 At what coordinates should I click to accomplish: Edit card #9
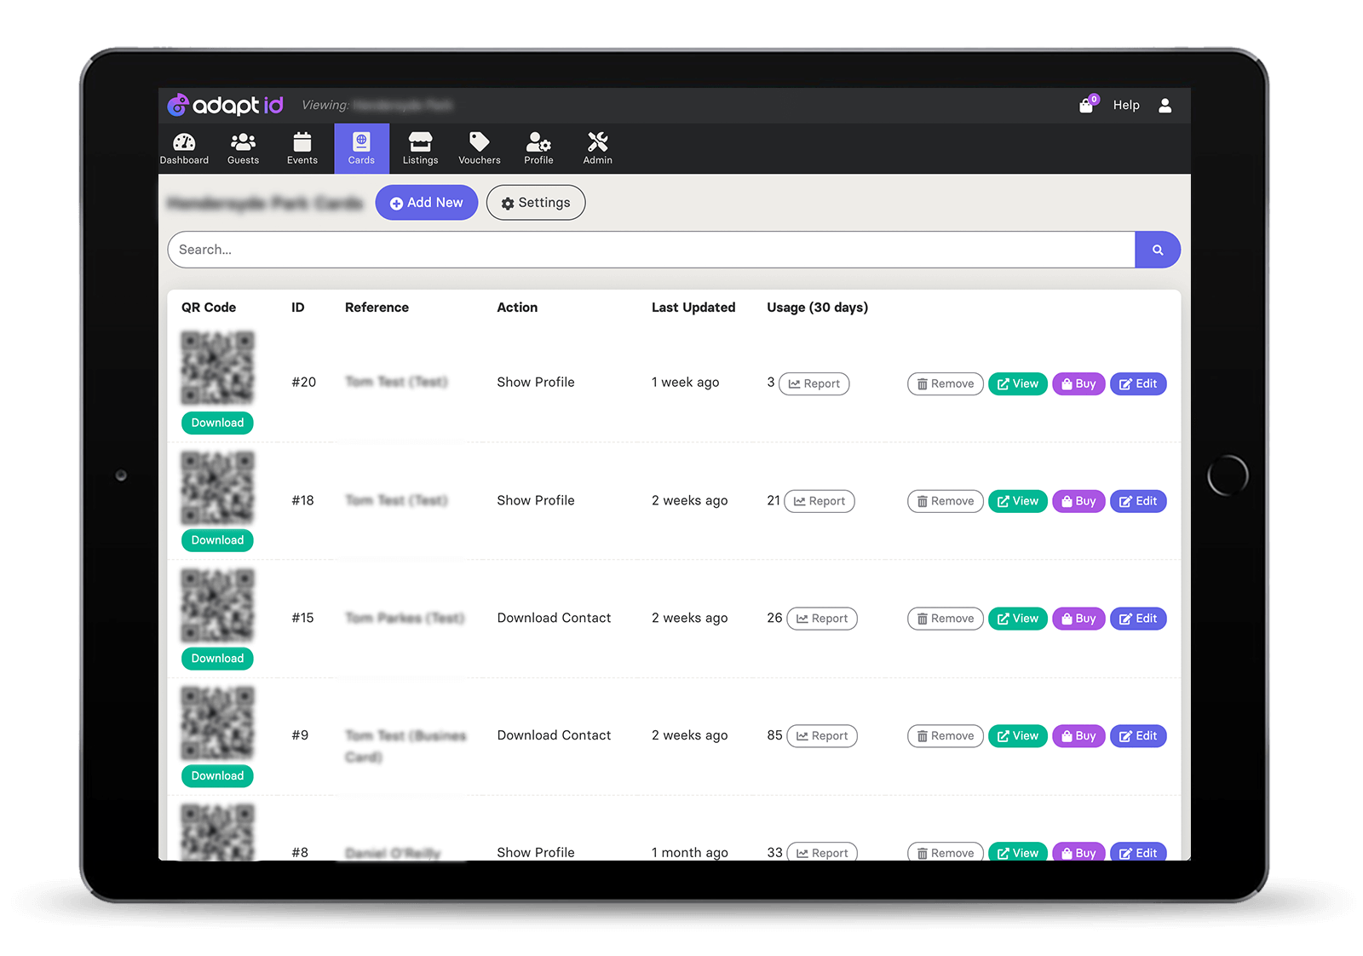1137,736
